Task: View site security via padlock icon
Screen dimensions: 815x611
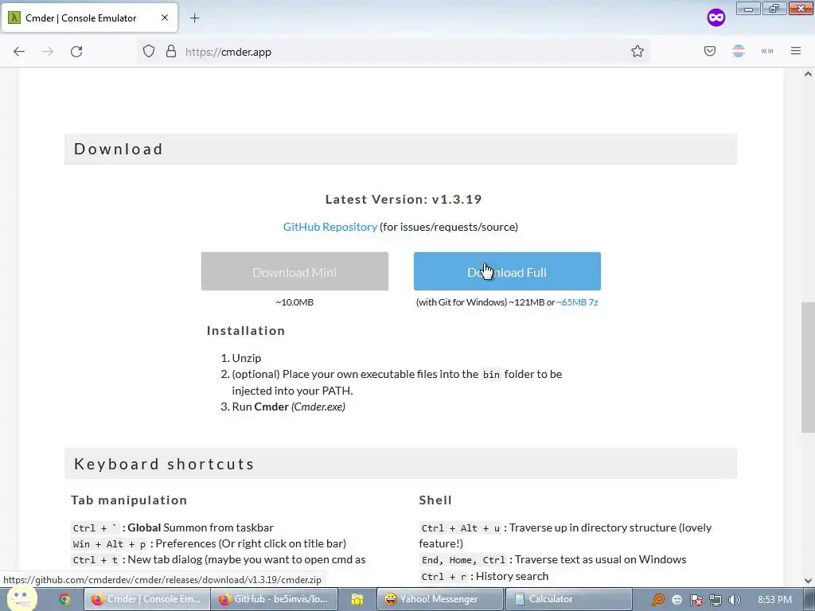Action: [x=171, y=52]
